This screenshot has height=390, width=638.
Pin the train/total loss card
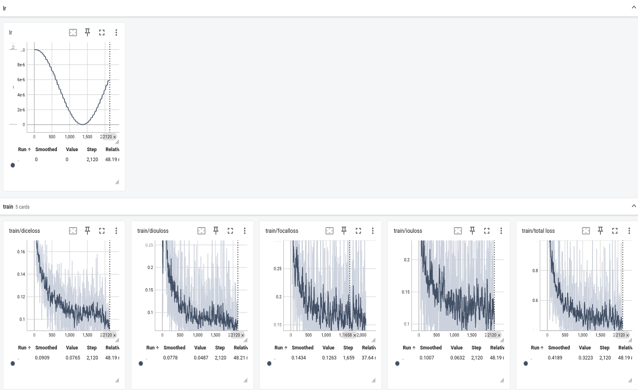coord(600,231)
